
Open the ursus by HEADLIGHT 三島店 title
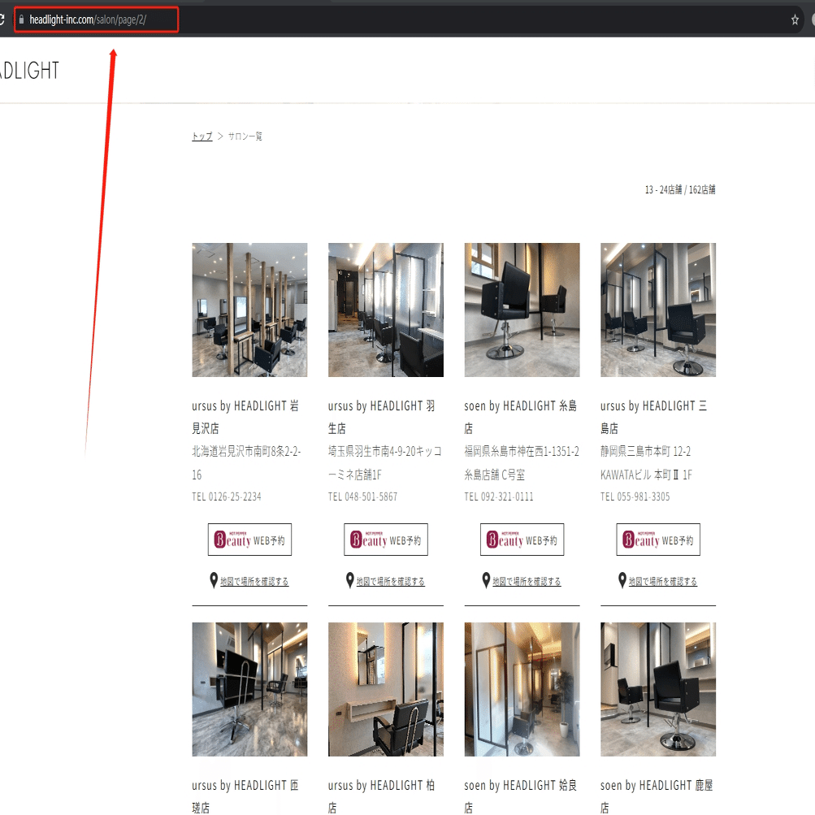[x=654, y=417]
